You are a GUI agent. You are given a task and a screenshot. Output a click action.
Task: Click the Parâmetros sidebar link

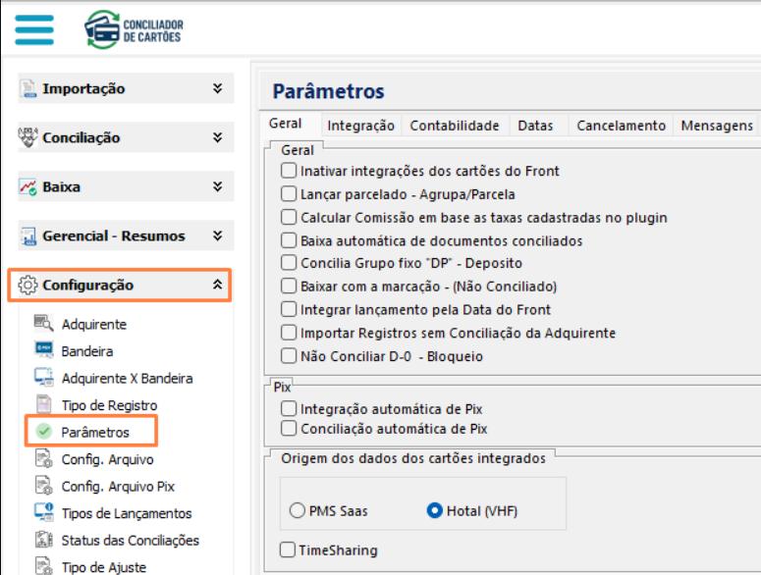(x=94, y=432)
